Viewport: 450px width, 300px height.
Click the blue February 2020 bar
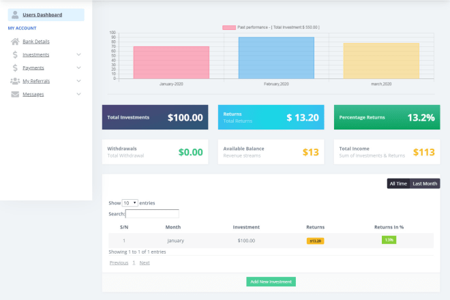[x=276, y=58]
